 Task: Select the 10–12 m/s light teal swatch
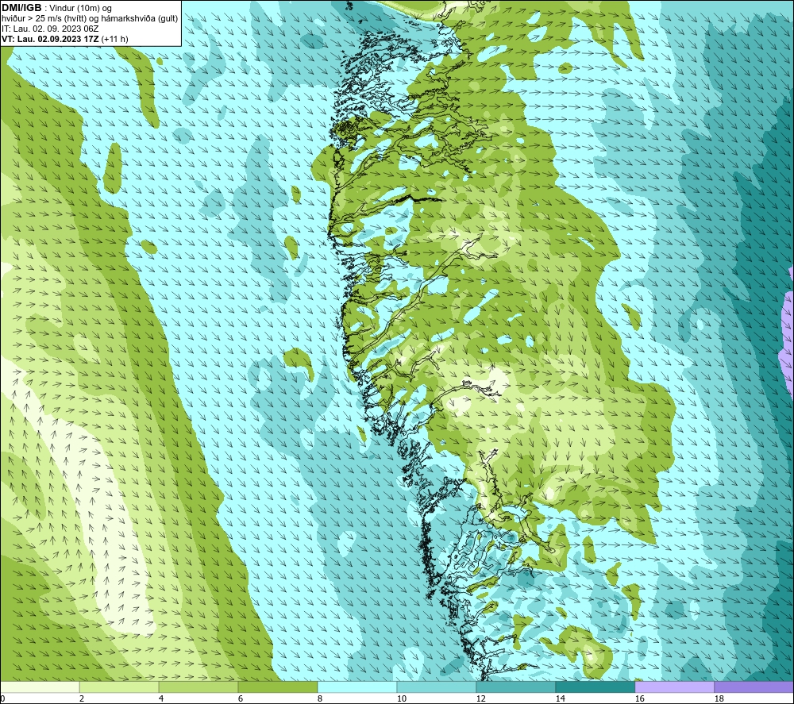[x=437, y=687]
